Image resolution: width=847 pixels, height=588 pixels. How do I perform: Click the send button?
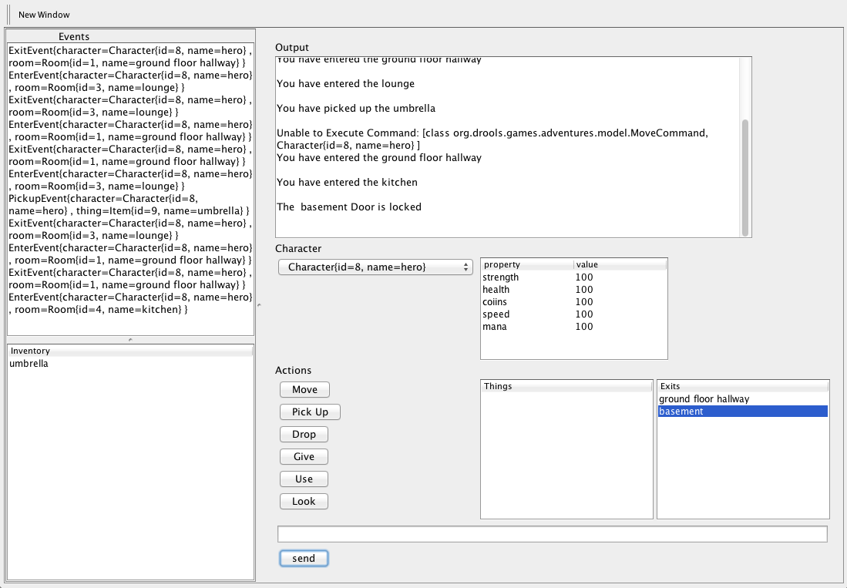(304, 558)
